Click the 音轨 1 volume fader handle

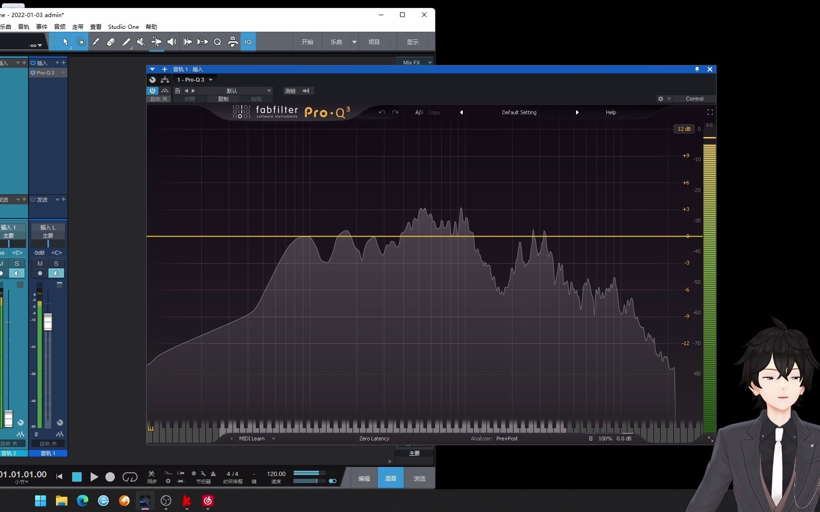click(48, 322)
